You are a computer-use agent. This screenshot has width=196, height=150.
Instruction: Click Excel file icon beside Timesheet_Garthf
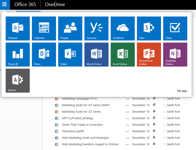click(x=57, y=131)
